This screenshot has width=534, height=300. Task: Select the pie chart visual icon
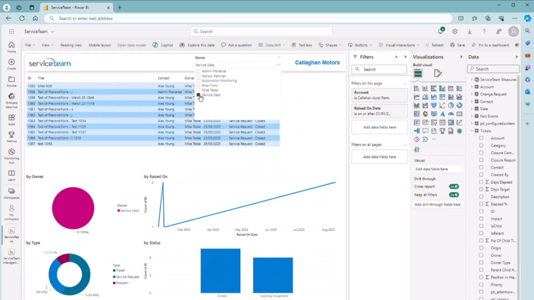(x=451, y=105)
